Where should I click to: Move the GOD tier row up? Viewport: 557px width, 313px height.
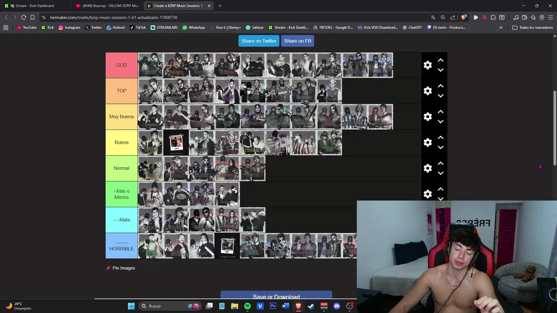440,60
